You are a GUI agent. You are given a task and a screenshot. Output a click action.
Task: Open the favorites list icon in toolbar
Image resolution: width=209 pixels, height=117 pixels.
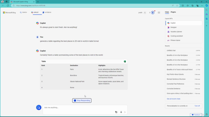coord(187,6)
